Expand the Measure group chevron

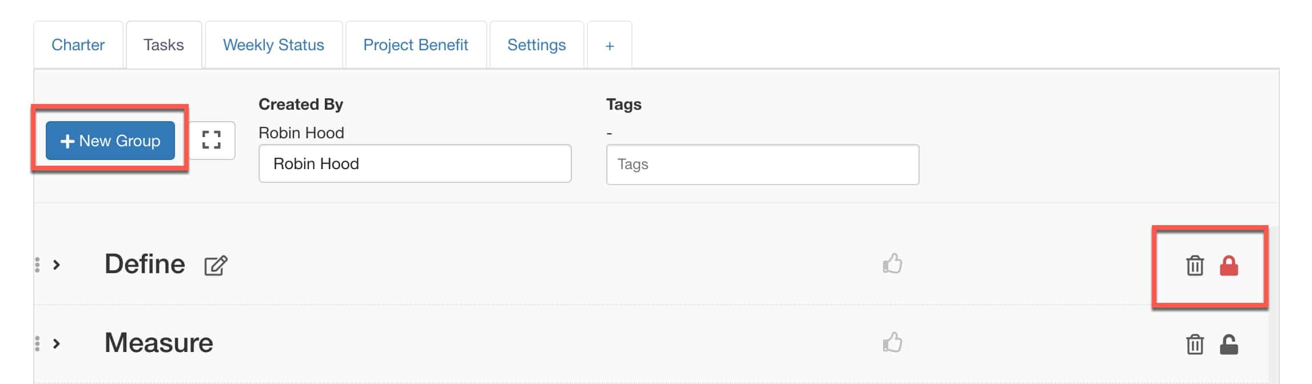click(57, 343)
